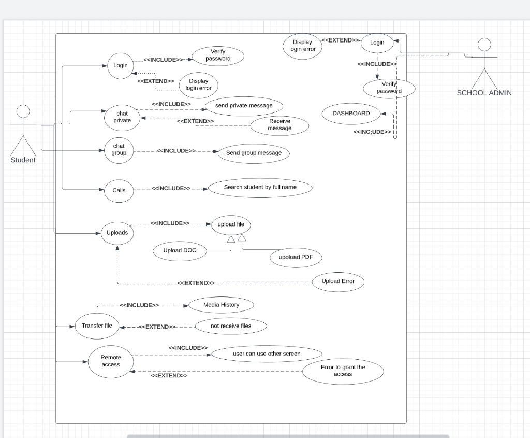Select the Login use case linked to SCHOOL ADMIN
Screen dimensions: 530x438
377,43
